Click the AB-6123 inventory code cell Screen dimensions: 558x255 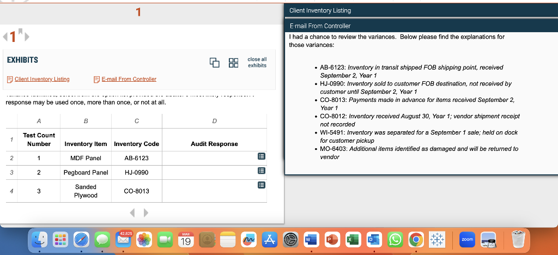(137, 158)
